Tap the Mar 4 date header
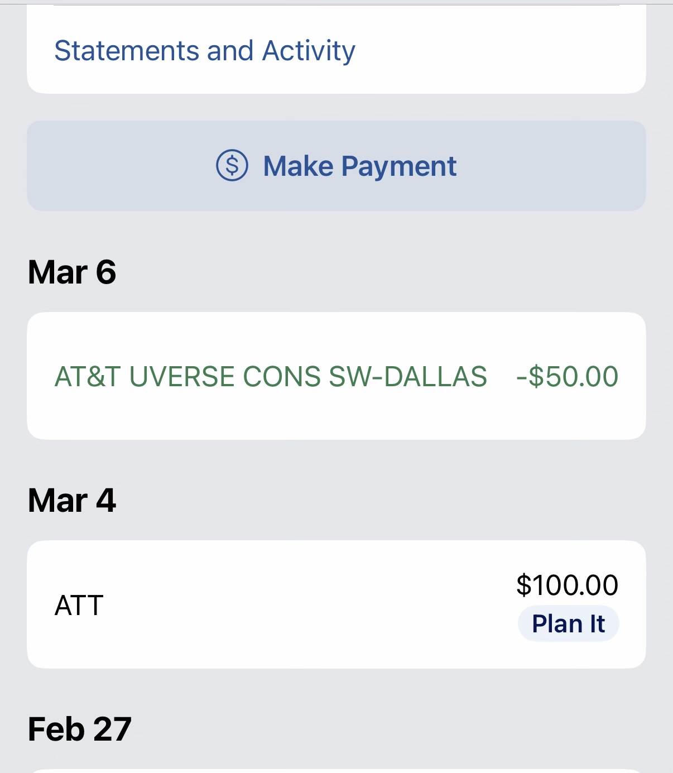 (x=72, y=500)
